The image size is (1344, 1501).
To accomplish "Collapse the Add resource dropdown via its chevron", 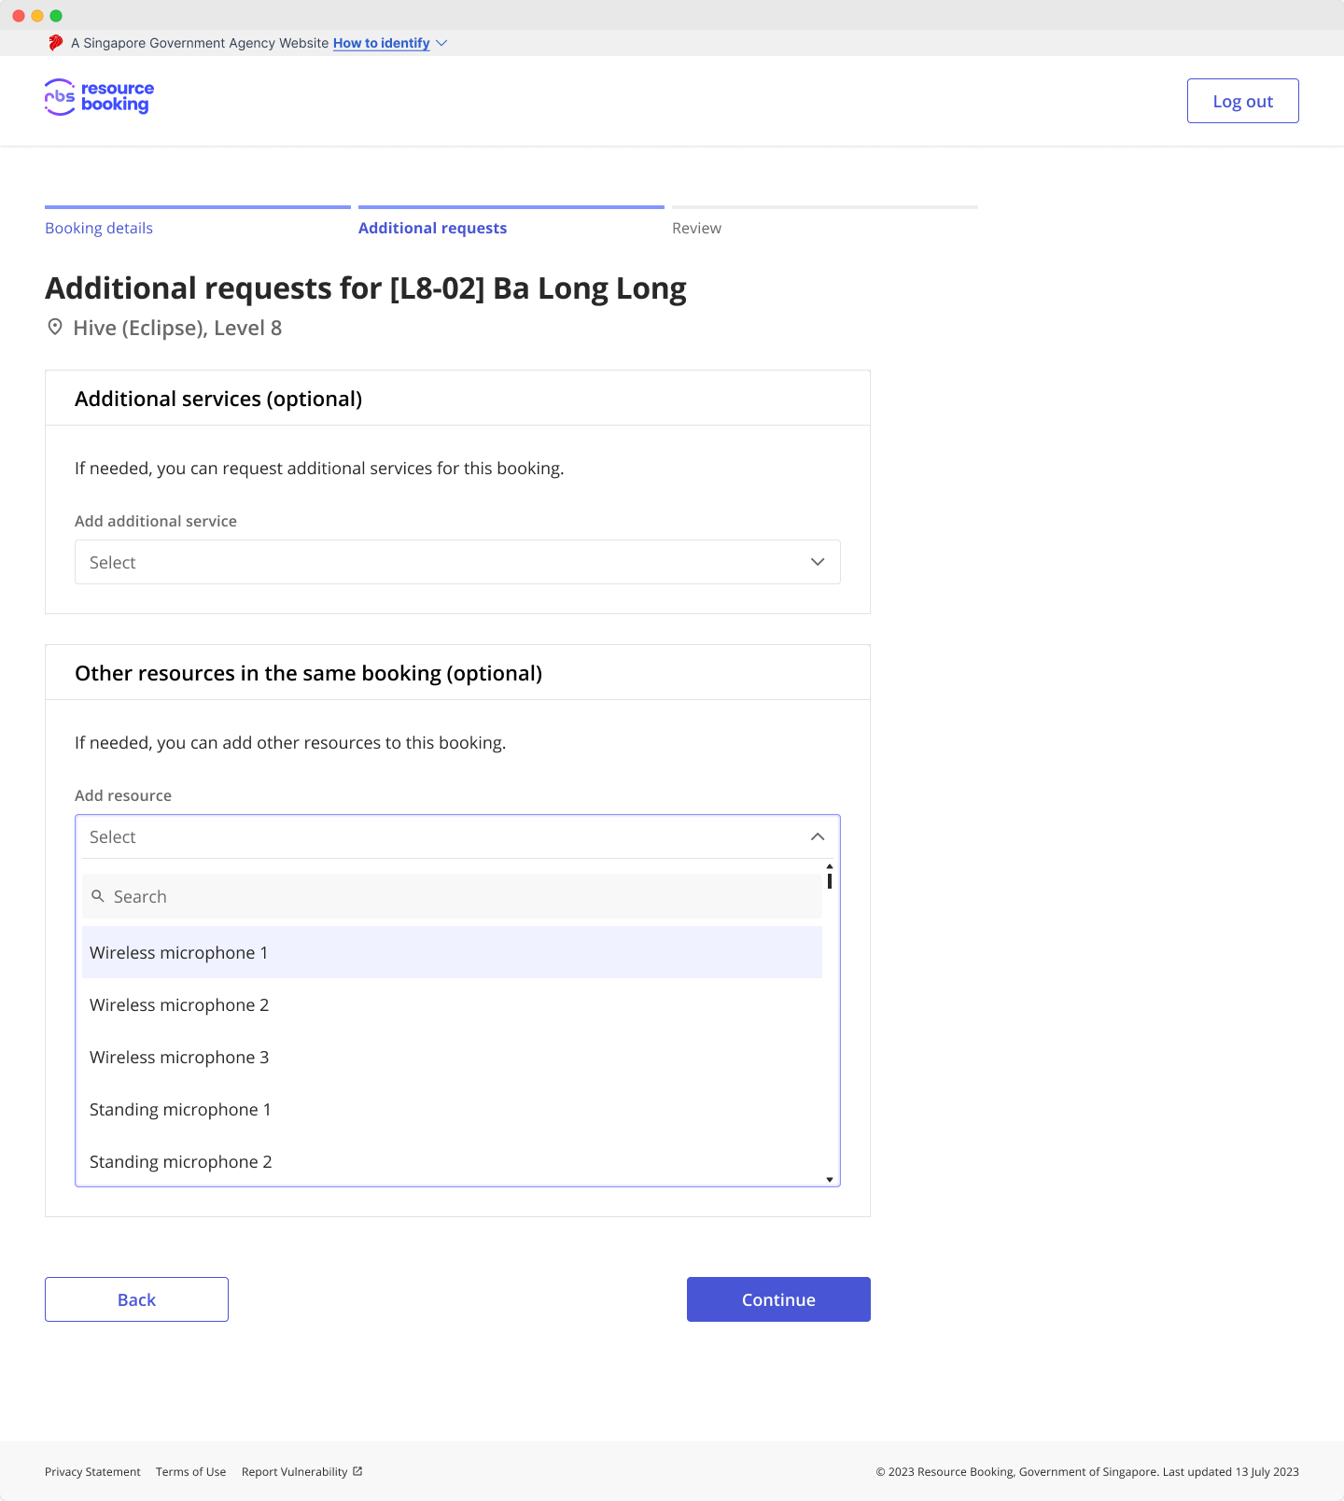I will pyautogui.click(x=817, y=836).
